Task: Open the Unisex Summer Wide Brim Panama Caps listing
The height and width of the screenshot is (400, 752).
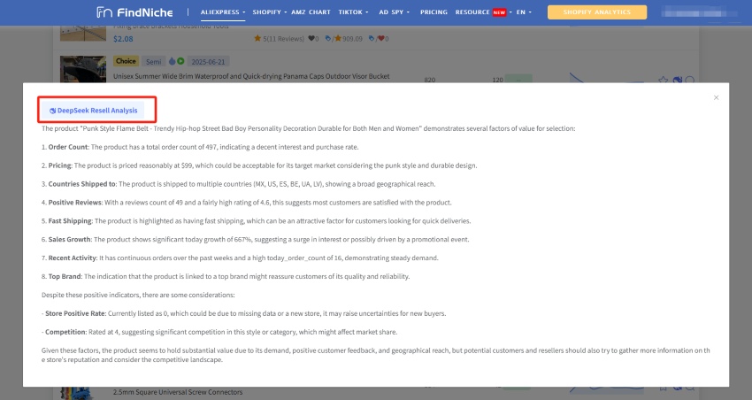Action: point(251,76)
